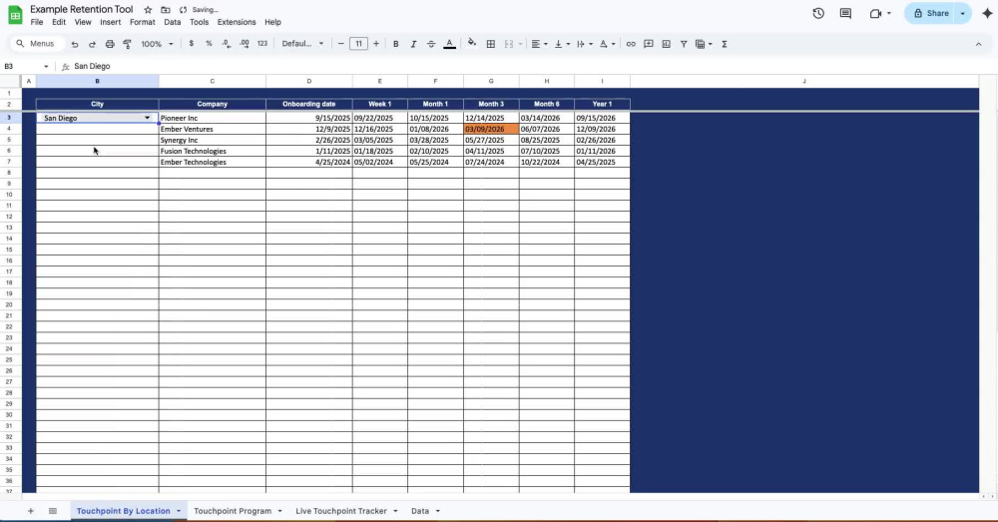The width and height of the screenshot is (998, 522).
Task: Add a new sheet with plus icon
Action: (x=30, y=511)
